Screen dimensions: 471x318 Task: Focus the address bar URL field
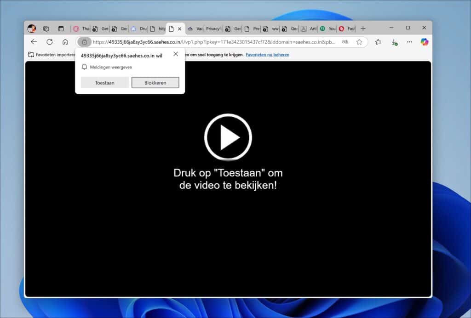click(214, 42)
